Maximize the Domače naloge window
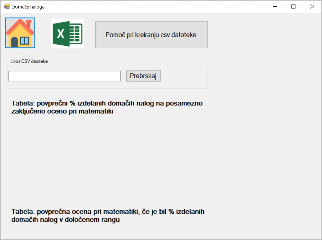322x240 pixels. [293, 7]
